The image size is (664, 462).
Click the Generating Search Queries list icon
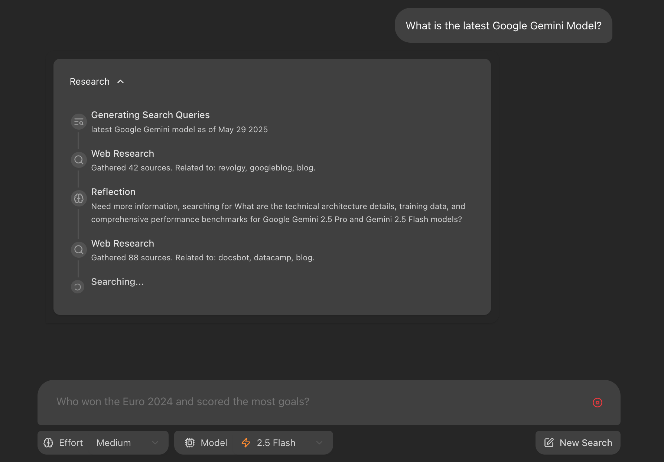click(x=78, y=121)
